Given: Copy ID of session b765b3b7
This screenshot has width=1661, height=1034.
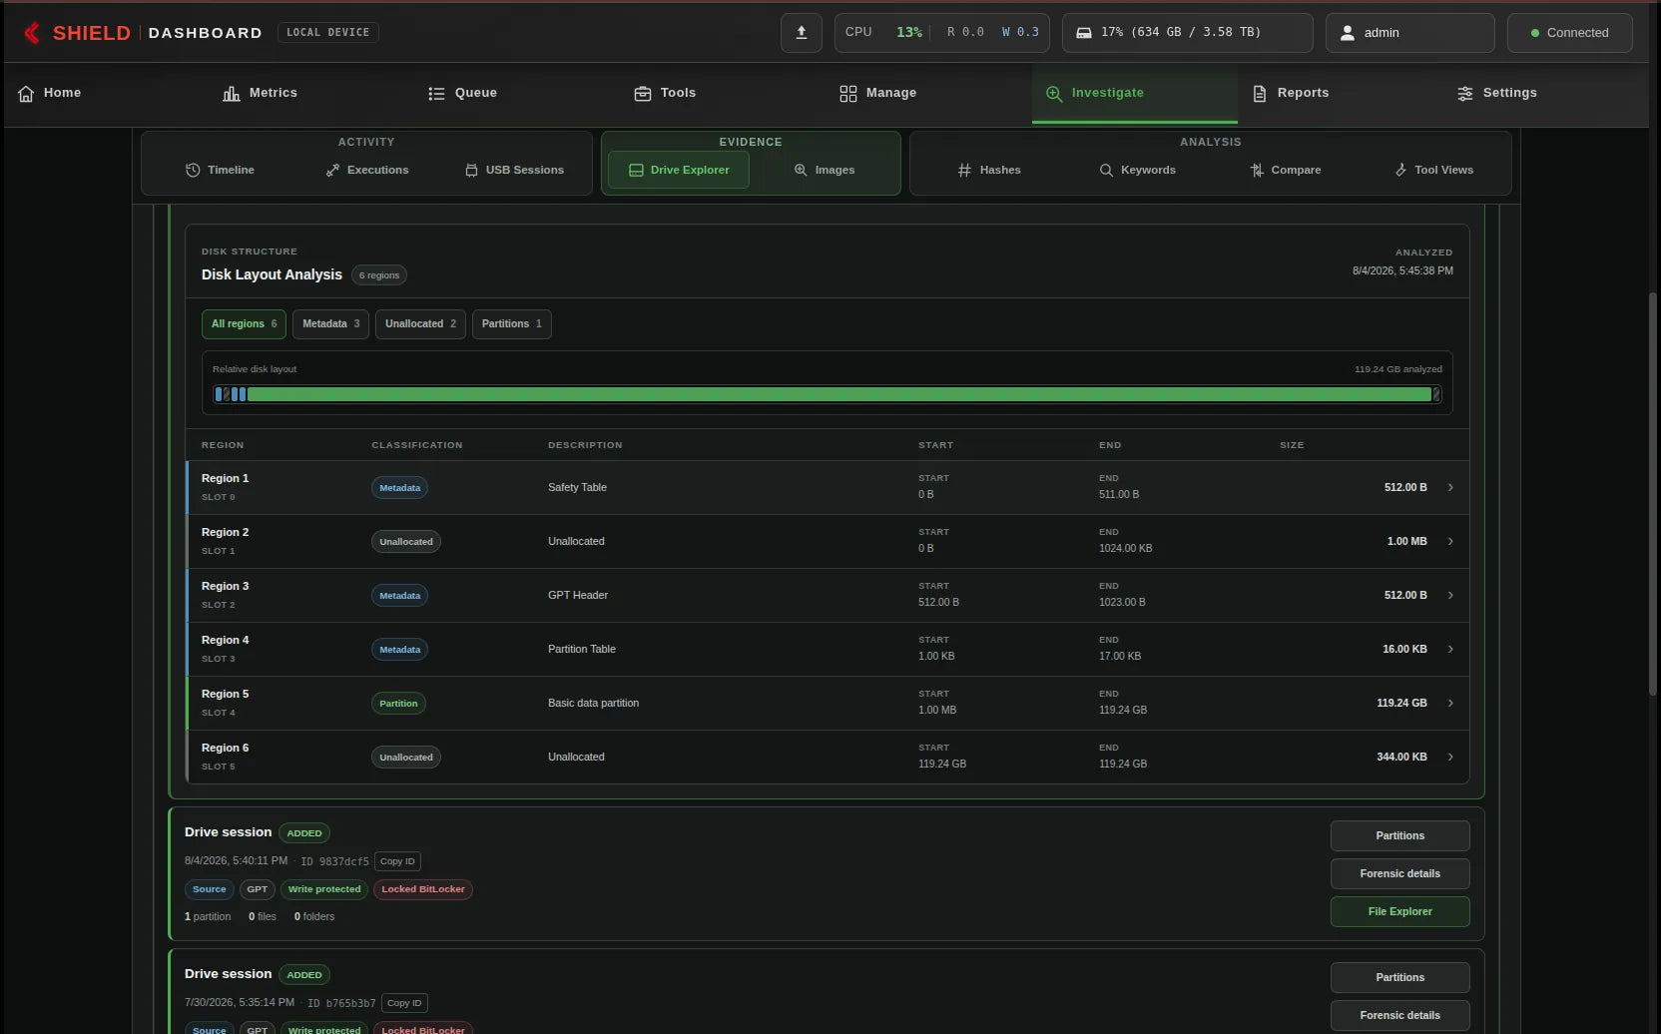Looking at the screenshot, I should click(x=404, y=1003).
